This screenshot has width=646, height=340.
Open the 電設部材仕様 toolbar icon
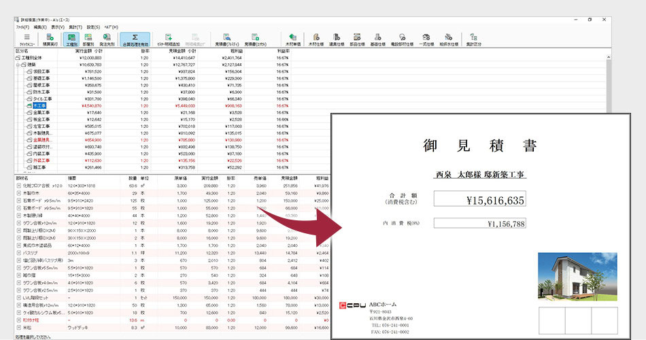[402, 37]
